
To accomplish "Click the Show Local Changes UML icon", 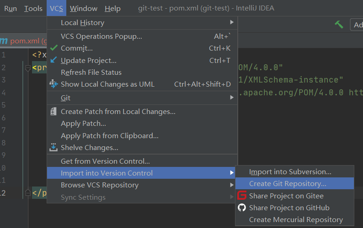I will click(x=54, y=84).
